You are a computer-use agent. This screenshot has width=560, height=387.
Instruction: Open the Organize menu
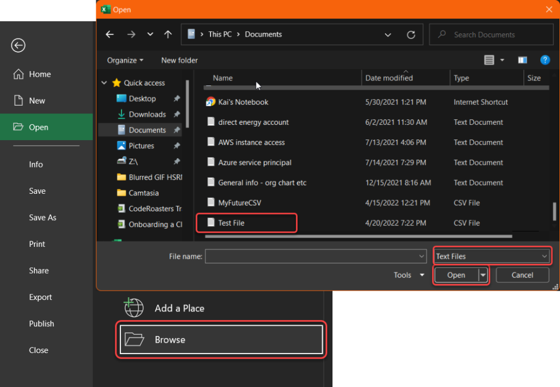(x=125, y=60)
